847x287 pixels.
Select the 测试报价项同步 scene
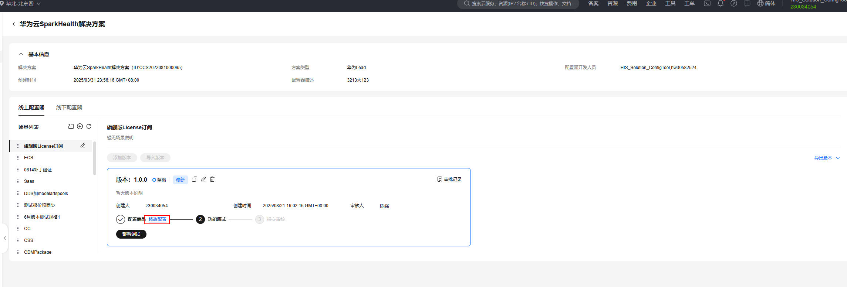coord(40,205)
